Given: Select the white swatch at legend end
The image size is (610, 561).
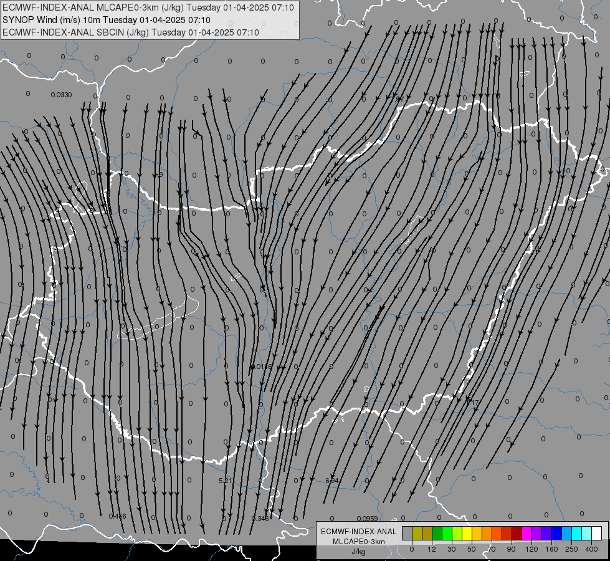Looking at the screenshot, I should pyautogui.click(x=596, y=533).
